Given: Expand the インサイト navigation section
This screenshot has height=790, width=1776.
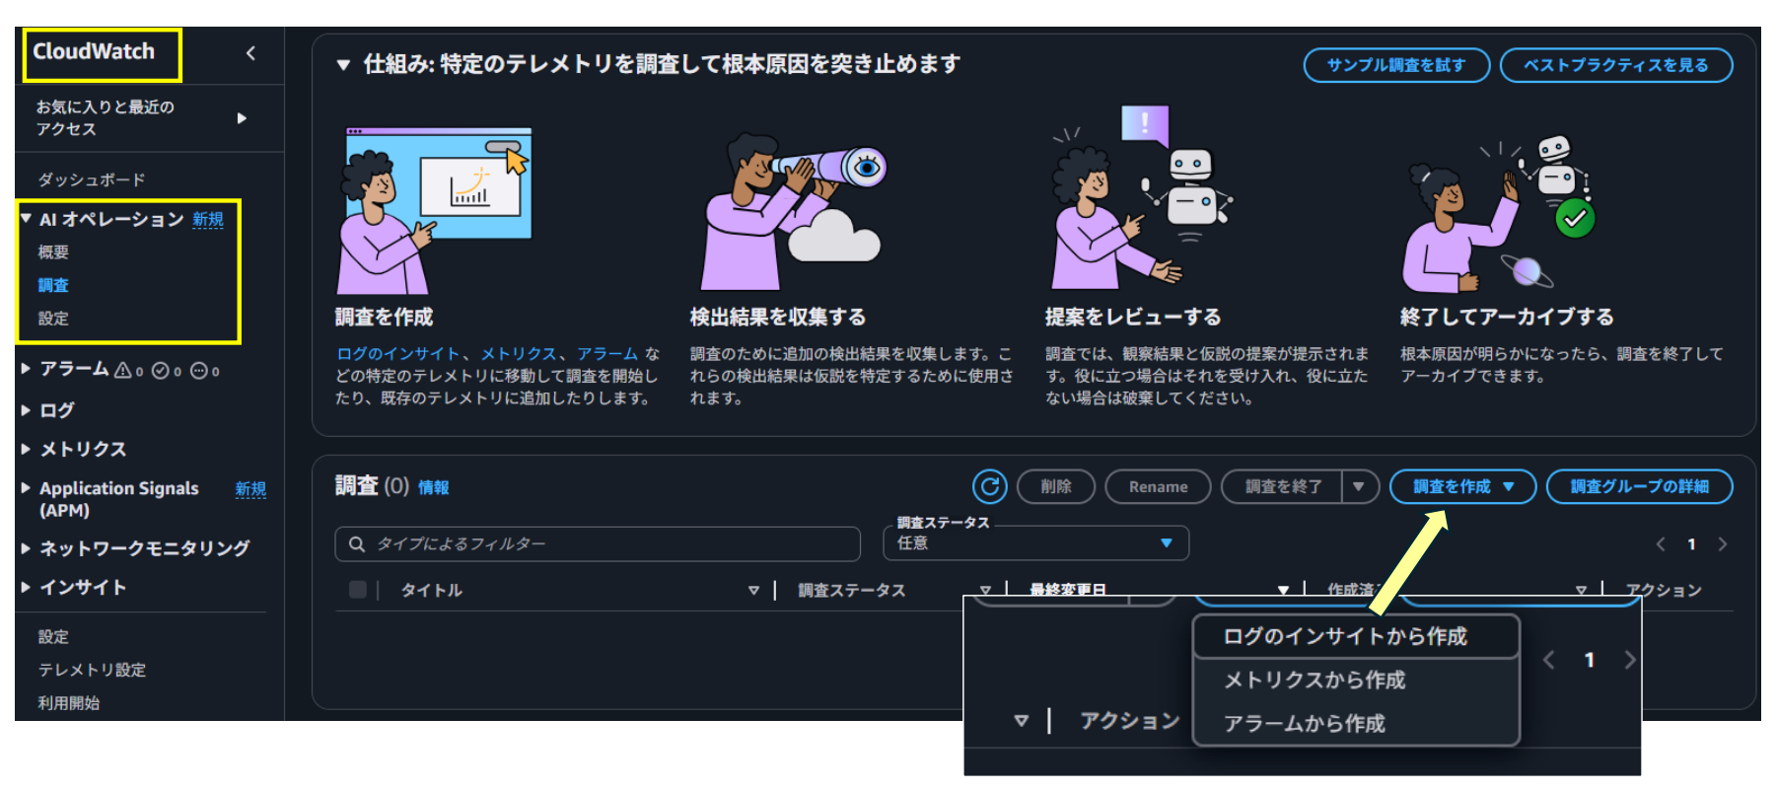Looking at the screenshot, I should [27, 588].
